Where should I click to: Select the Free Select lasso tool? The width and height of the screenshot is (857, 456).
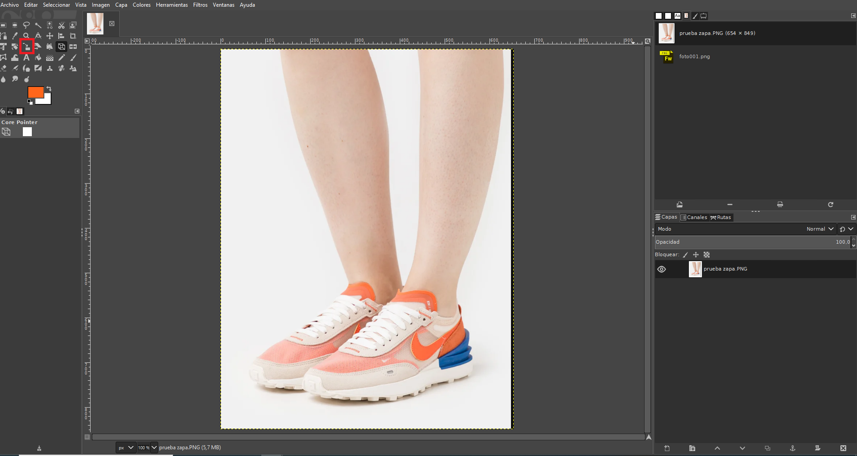coord(26,26)
